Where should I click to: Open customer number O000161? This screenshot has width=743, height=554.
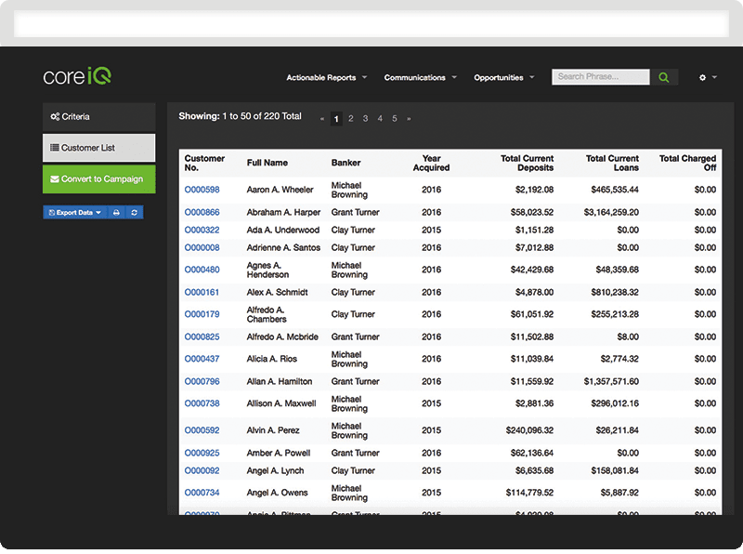pyautogui.click(x=202, y=292)
